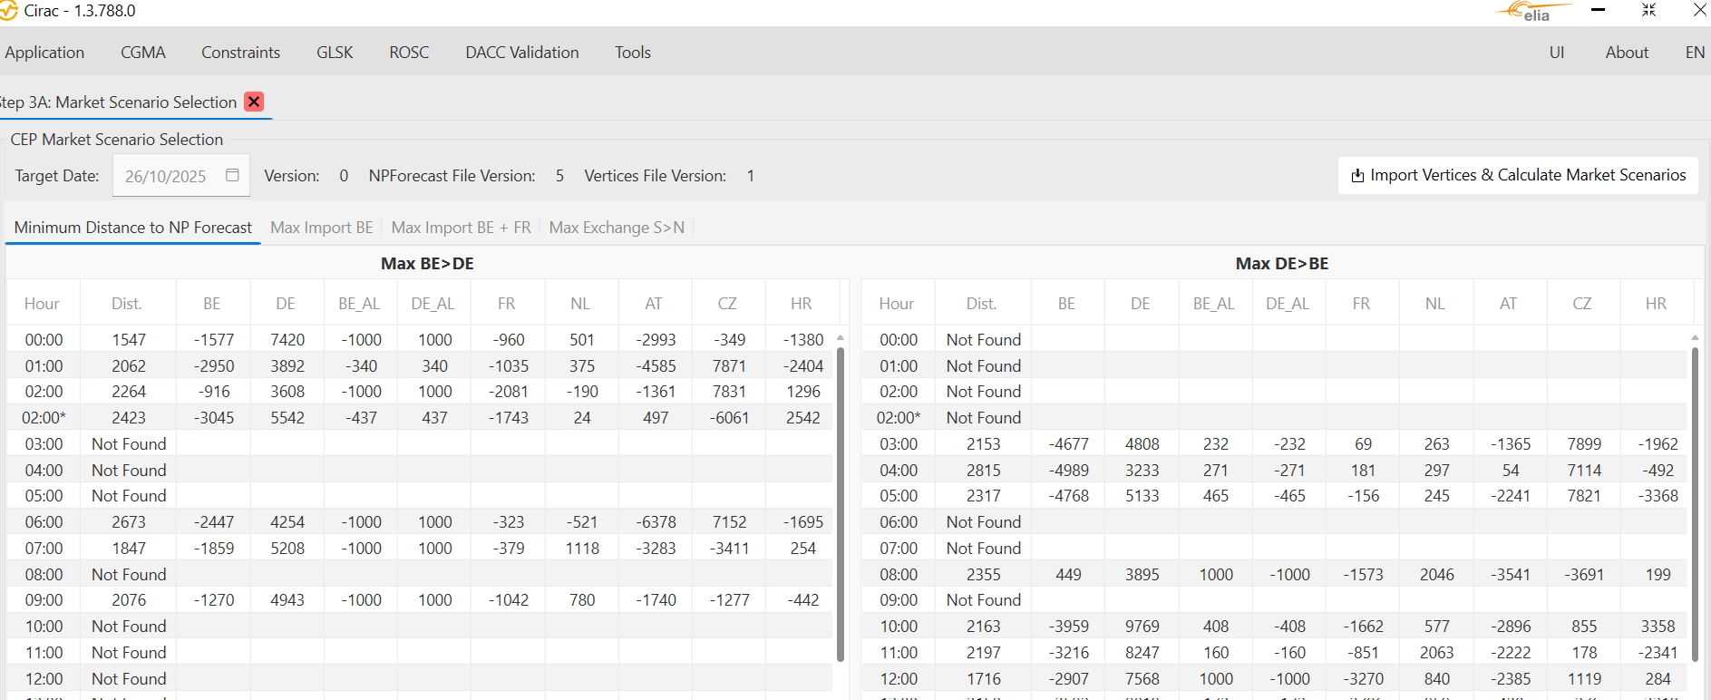1711x700 pixels.
Task: Open the Application menu
Action: coord(44,53)
